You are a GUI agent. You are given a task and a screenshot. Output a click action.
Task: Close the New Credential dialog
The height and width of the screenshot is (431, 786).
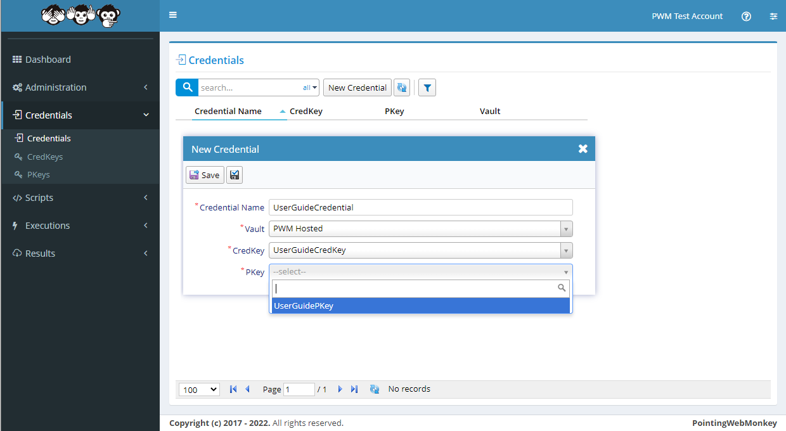coord(583,149)
